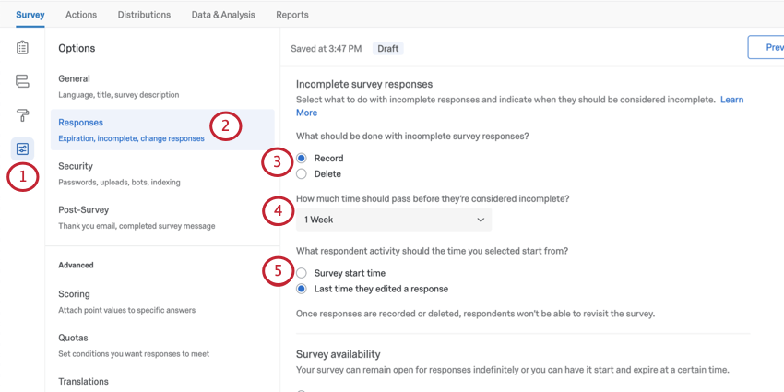Open the 1 Week time dropdown
This screenshot has height=392, width=784.
(x=394, y=220)
